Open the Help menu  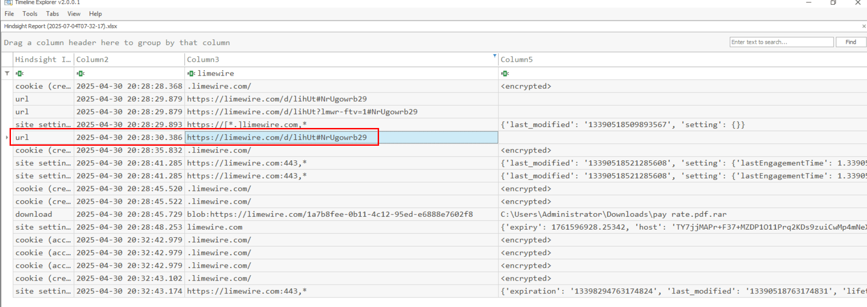pos(95,14)
